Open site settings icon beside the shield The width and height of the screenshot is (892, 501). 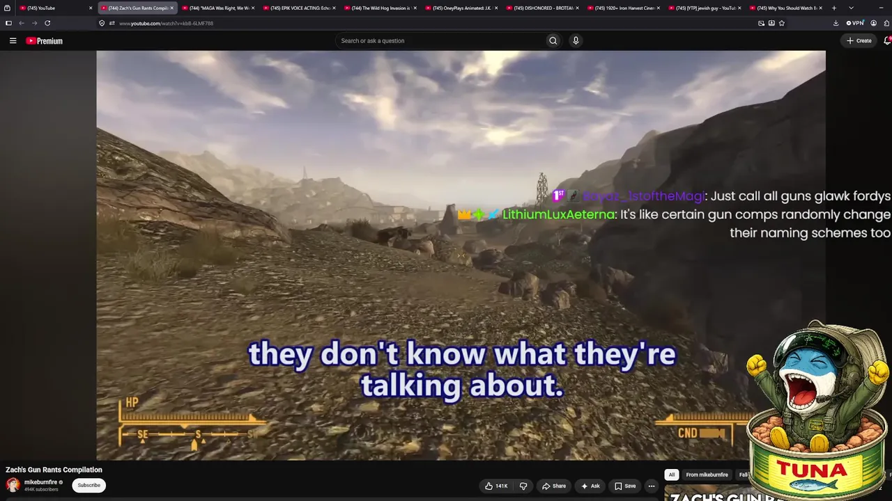pyautogui.click(x=111, y=23)
